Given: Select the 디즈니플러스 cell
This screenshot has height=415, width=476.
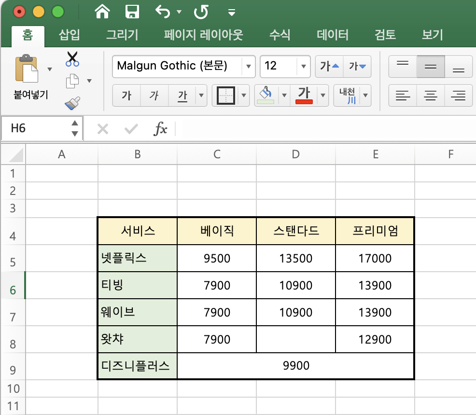Looking at the screenshot, I should (138, 366).
